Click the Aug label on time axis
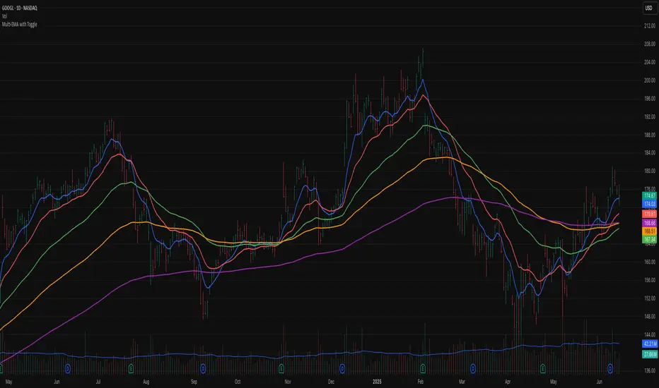659x388 pixels. [x=146, y=382]
